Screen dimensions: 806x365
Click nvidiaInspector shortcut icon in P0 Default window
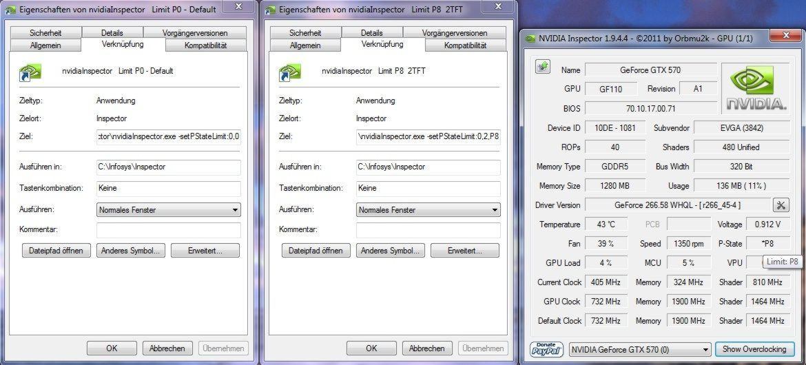point(30,72)
